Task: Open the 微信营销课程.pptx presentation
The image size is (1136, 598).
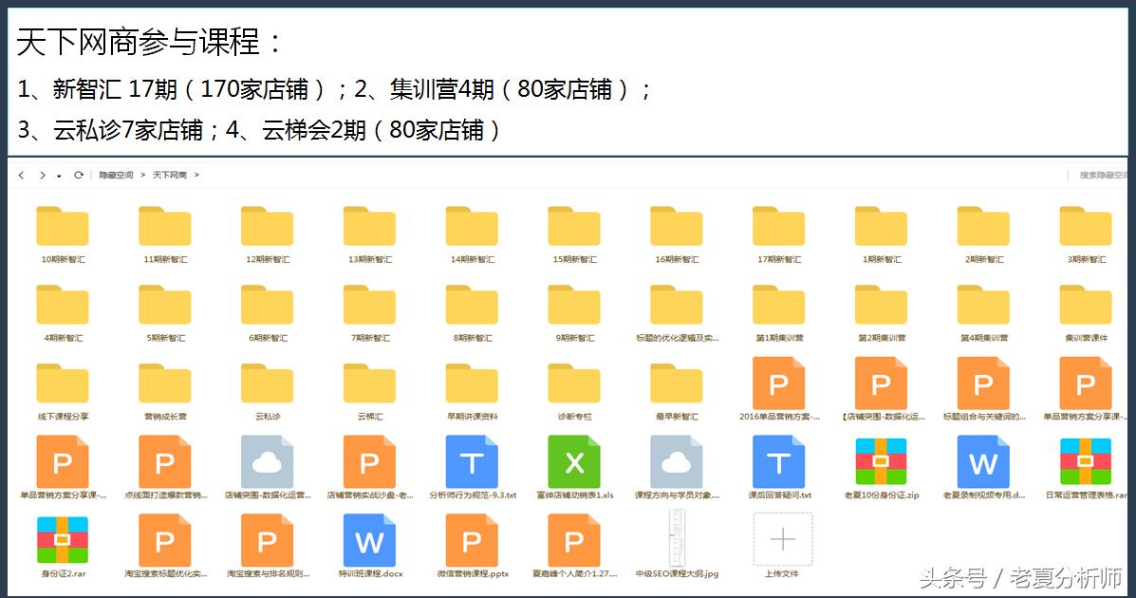Action: pos(472,541)
